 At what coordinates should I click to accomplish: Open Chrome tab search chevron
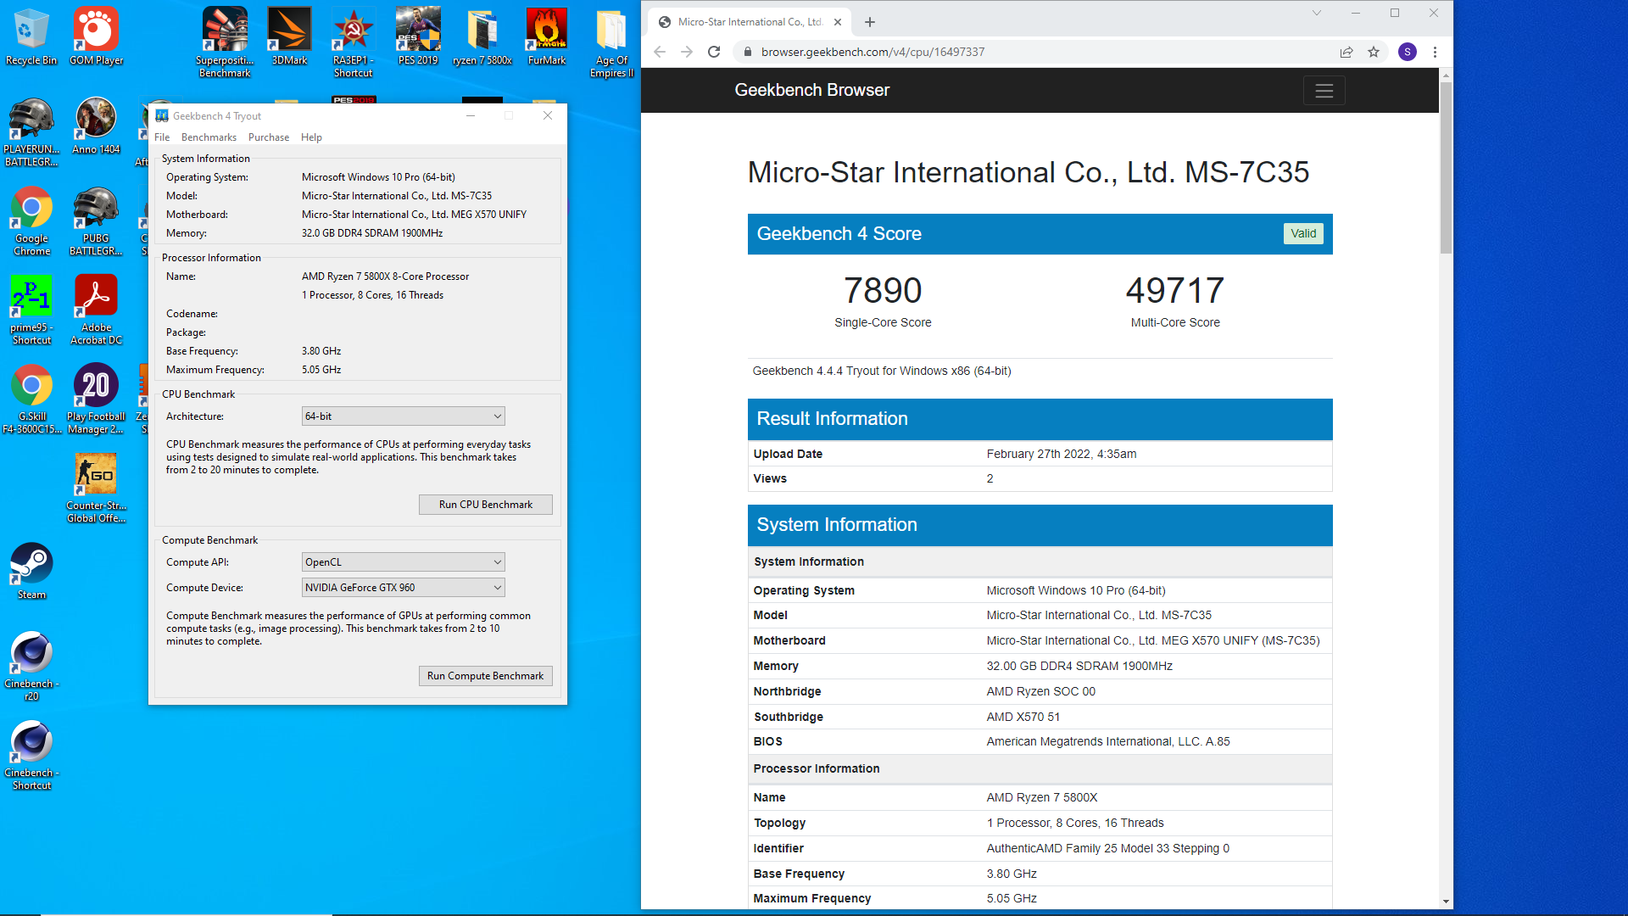coord(1317,13)
